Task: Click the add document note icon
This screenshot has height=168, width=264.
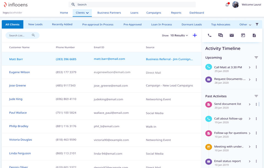Action: tap(254, 35)
